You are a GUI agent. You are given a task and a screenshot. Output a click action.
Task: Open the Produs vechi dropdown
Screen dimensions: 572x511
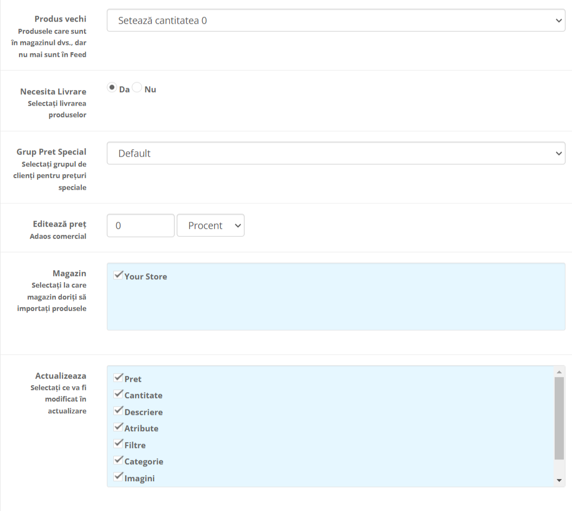point(336,21)
